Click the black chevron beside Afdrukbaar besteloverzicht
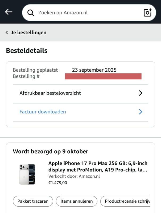 tap(141, 93)
